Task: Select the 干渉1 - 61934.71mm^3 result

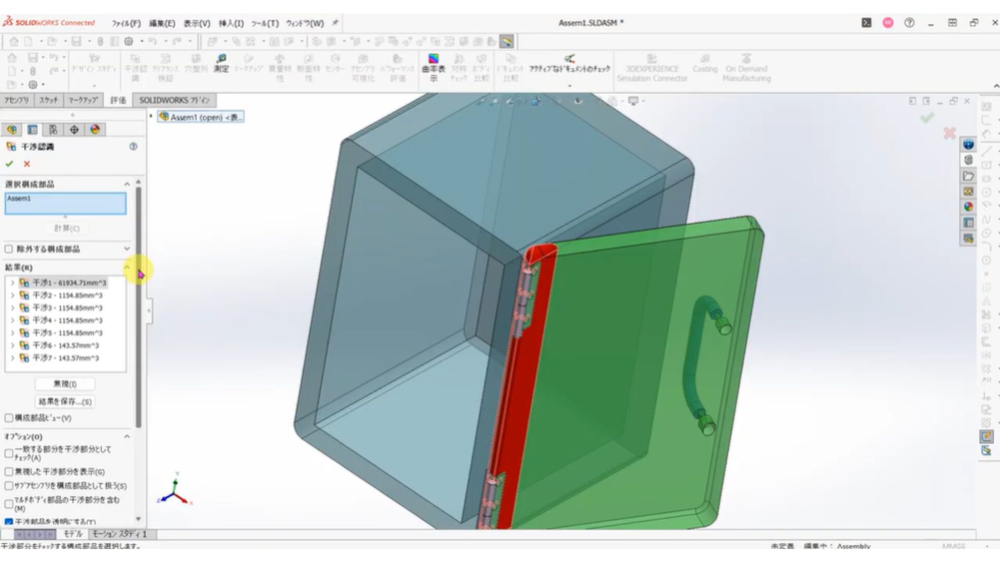Action: tap(69, 283)
